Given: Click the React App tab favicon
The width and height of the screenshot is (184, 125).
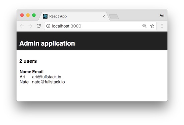Looking at the screenshot, I should point(45,16).
